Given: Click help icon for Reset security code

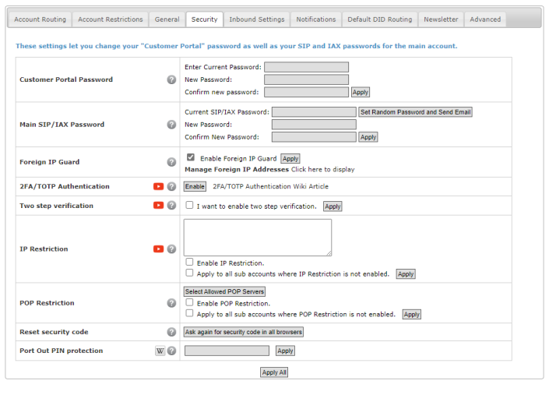Looking at the screenshot, I should (171, 332).
